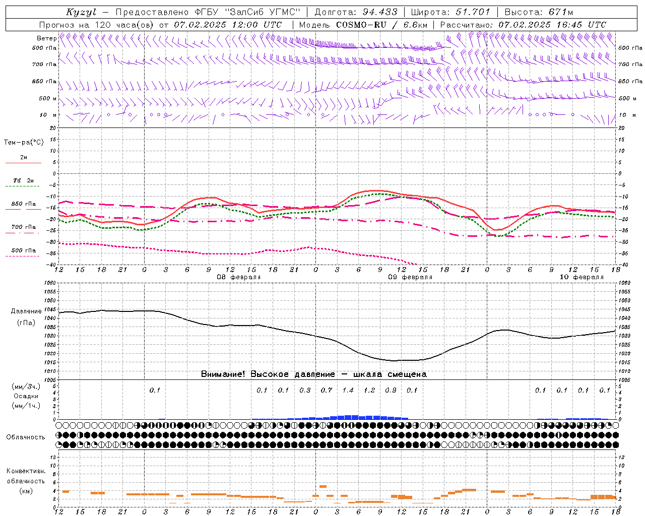
Task: Click the '(км)' unit label for convective clouds
Action: click(x=26, y=491)
